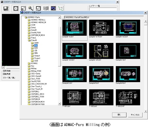Close the back CADデータ読み込み window

(x=118, y=2)
